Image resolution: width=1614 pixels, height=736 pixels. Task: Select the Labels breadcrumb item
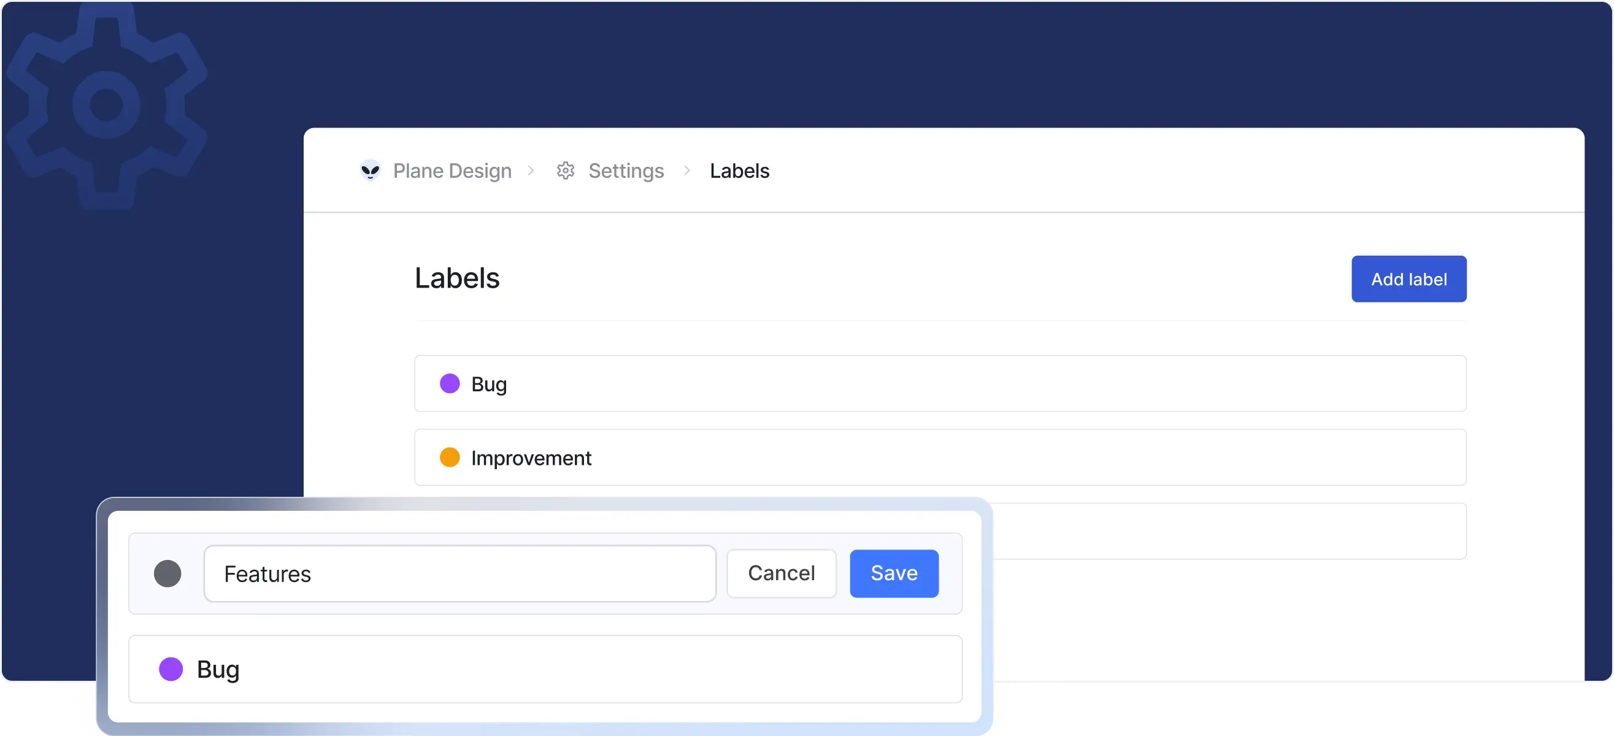pyautogui.click(x=739, y=171)
